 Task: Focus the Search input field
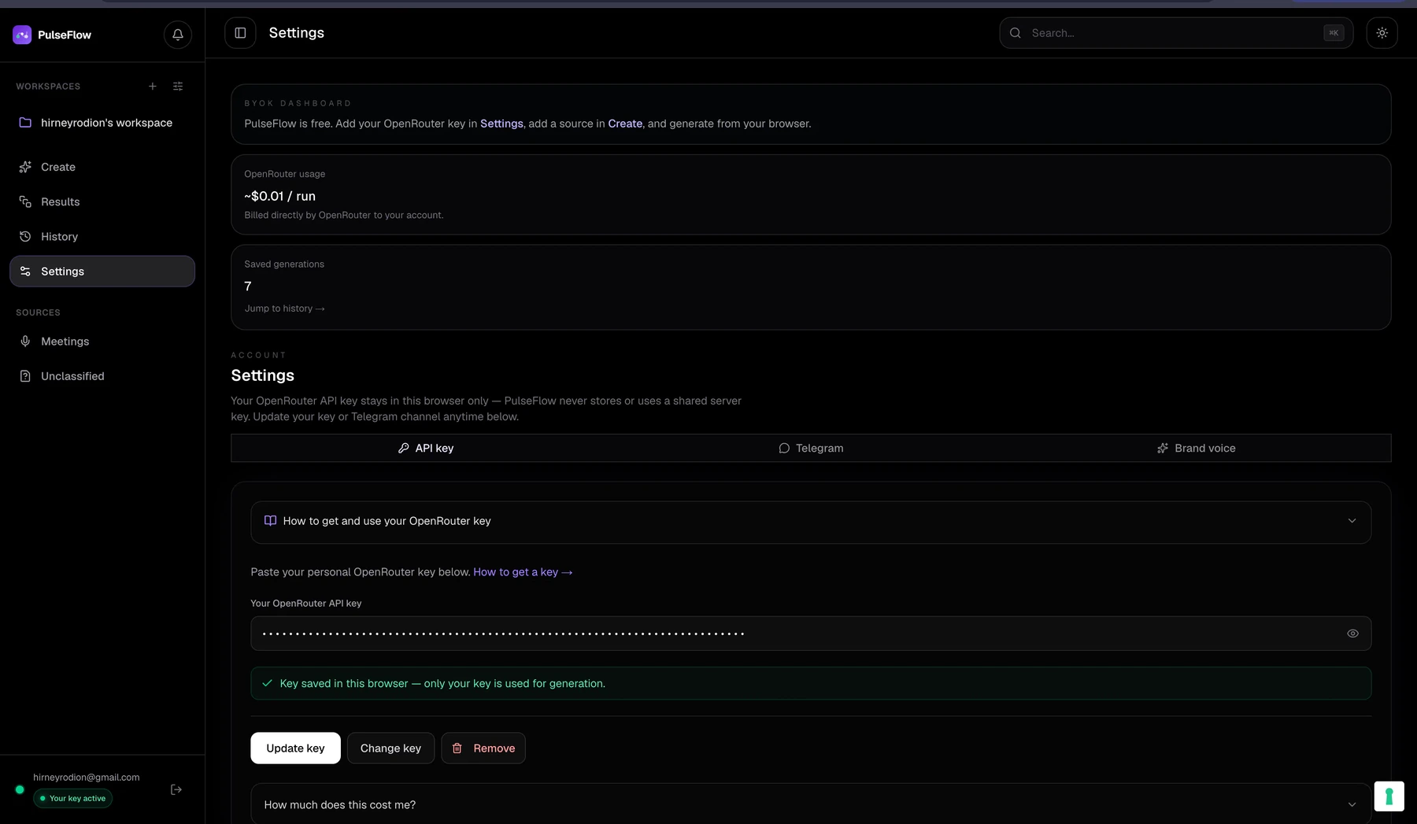coord(1176,33)
